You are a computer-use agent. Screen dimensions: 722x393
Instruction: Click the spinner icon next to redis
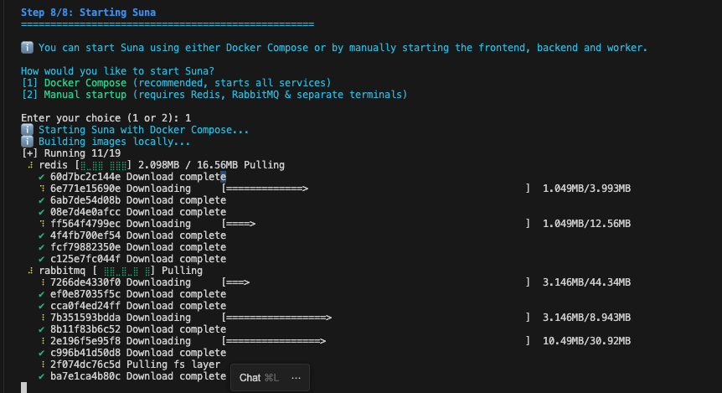(30, 165)
